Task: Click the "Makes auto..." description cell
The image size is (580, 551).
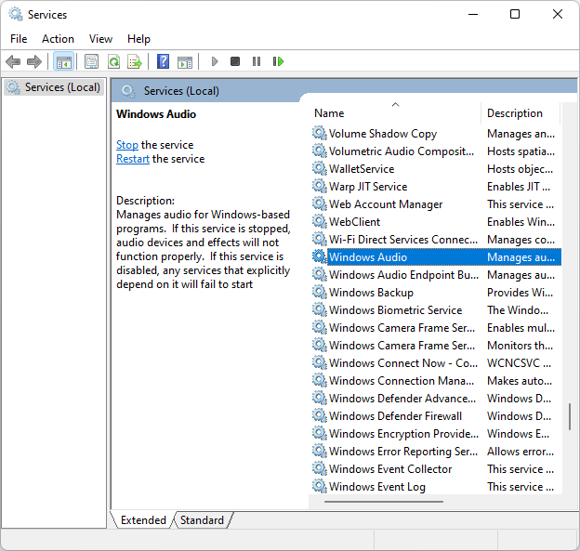Action: pyautogui.click(x=520, y=381)
